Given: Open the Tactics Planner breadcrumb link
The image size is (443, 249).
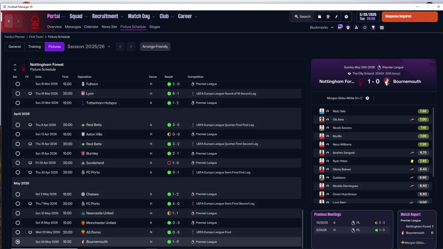Looking at the screenshot, I should [15, 37].
